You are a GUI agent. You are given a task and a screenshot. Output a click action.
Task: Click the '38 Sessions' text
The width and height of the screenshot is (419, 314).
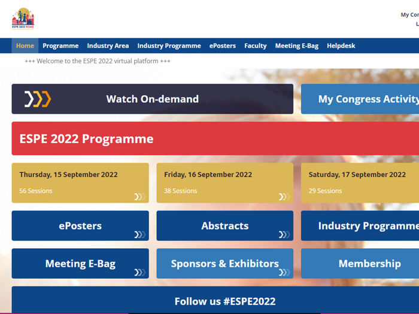[181, 191]
